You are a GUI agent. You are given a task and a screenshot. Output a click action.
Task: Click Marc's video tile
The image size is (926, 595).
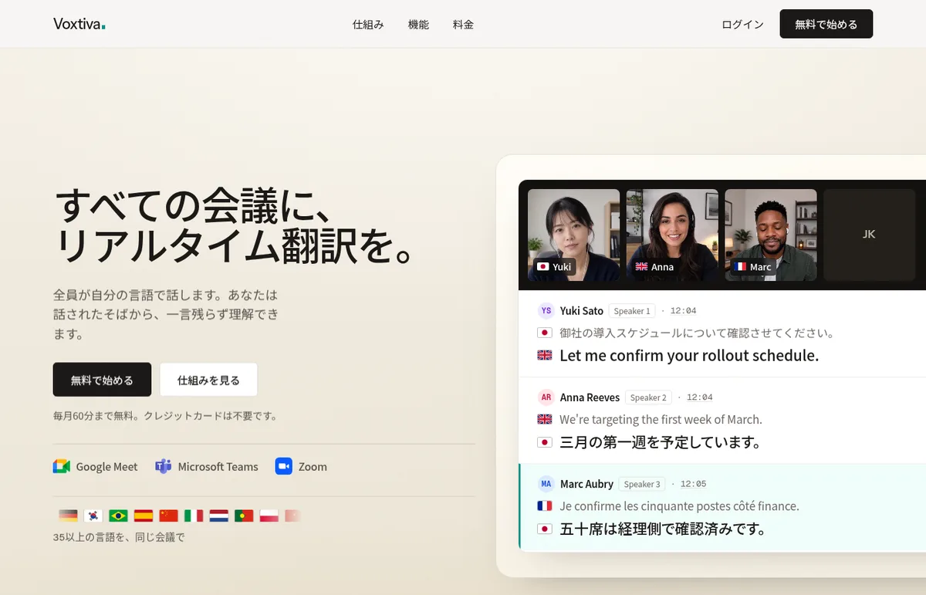(771, 235)
